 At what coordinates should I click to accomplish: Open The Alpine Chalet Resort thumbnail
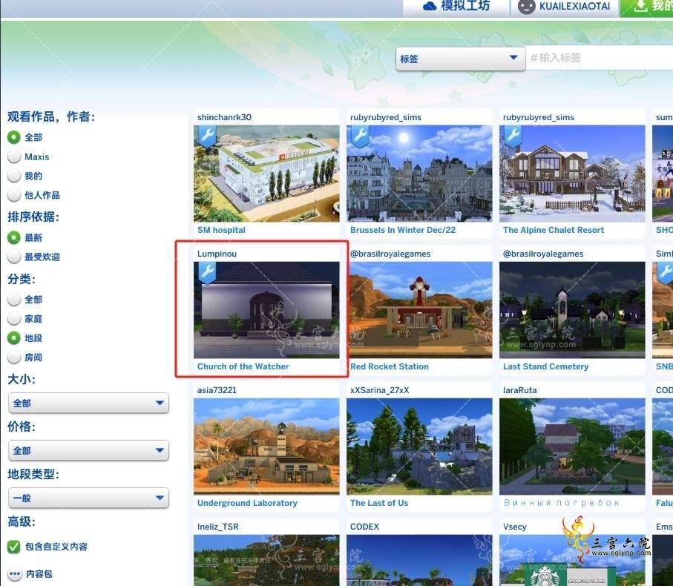point(572,174)
